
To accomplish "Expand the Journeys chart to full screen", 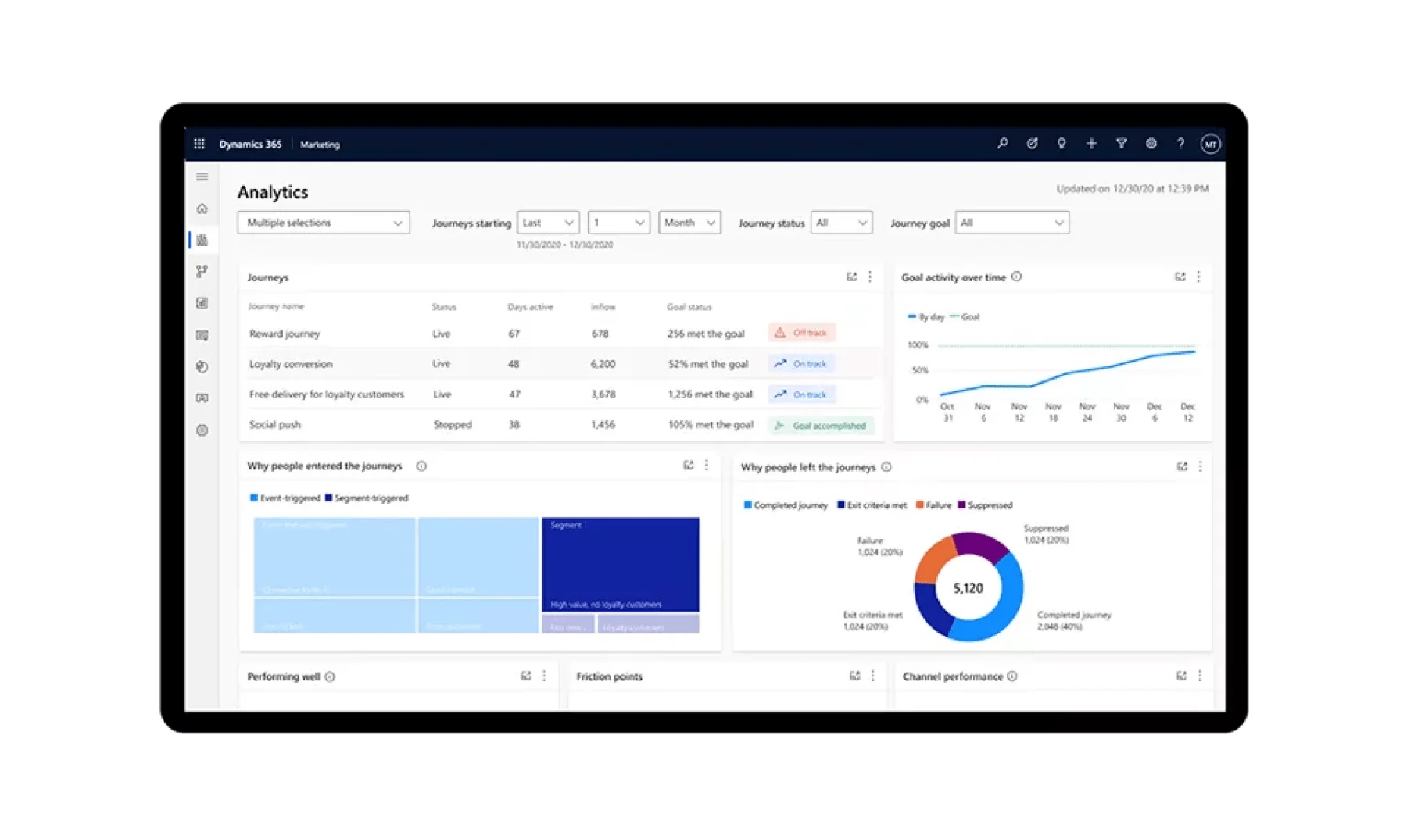I will pos(852,276).
